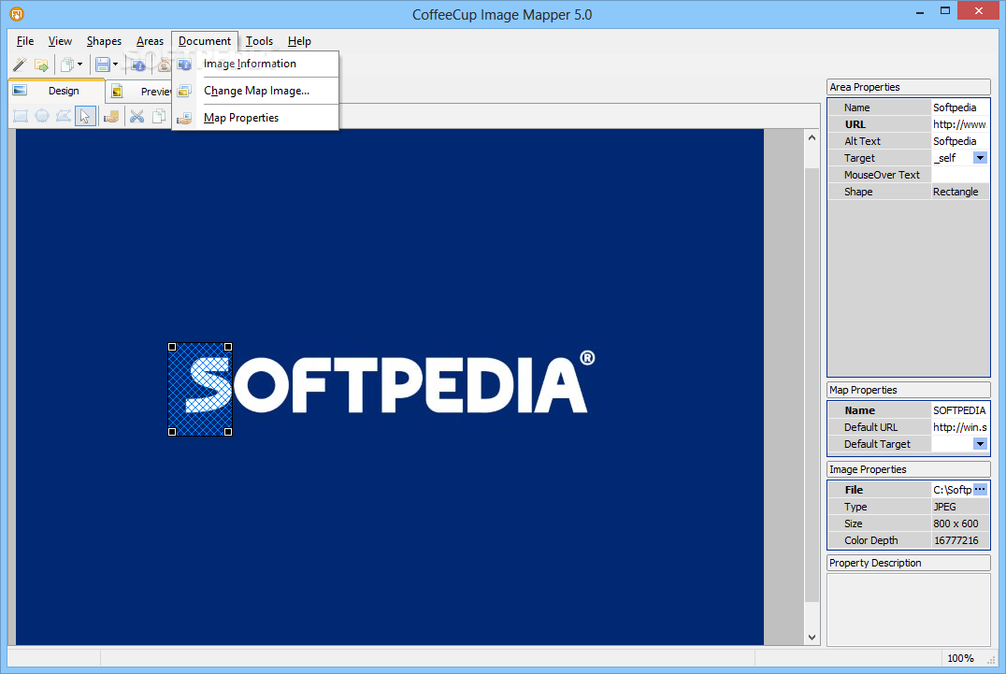The height and width of the screenshot is (674, 1006).
Task: Expand the Target dropdown in Area Properties
Action: pyautogui.click(x=980, y=158)
